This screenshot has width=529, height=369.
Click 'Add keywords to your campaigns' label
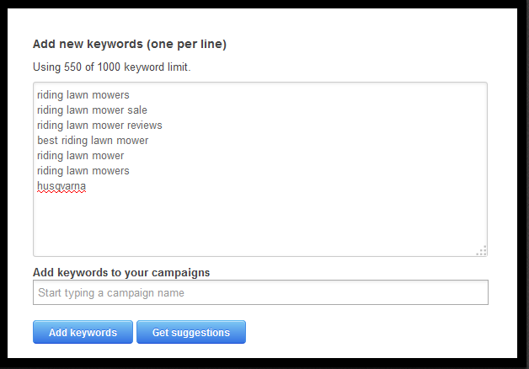121,272
